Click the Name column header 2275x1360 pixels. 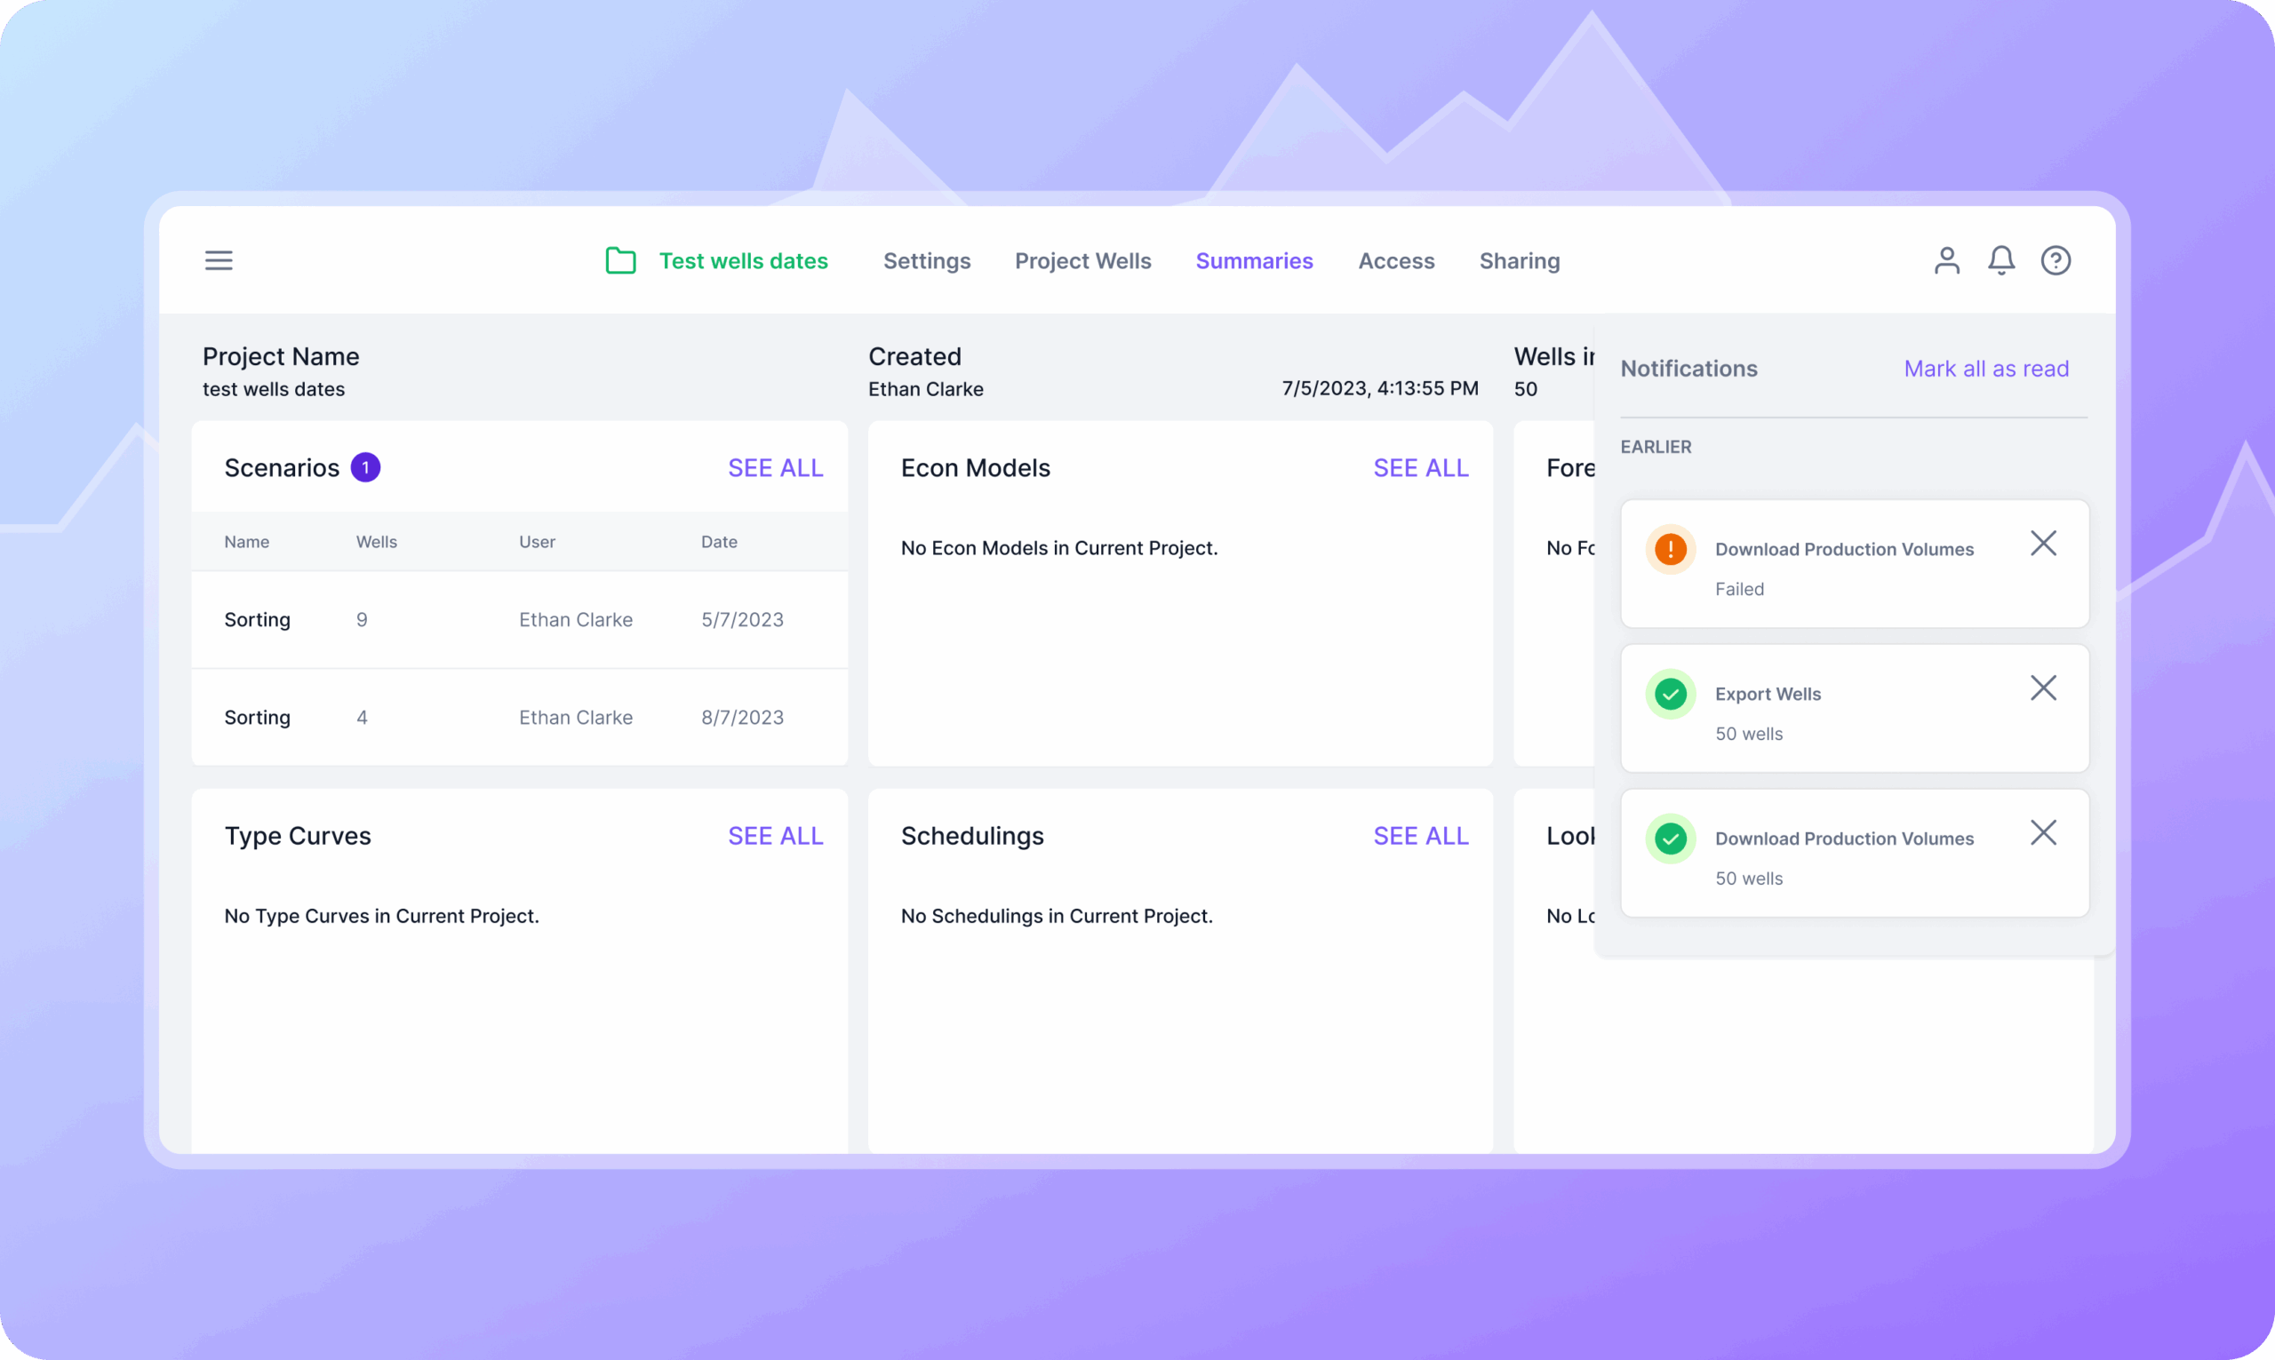tap(246, 542)
